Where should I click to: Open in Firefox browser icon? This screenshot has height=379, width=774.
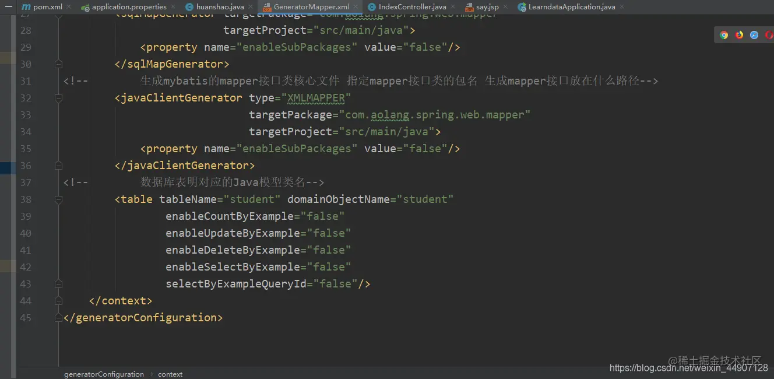coord(739,35)
